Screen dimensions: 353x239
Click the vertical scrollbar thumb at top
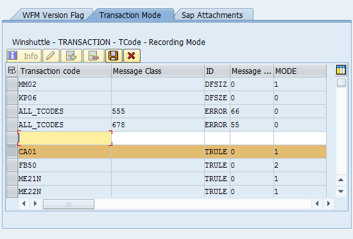click(341, 82)
